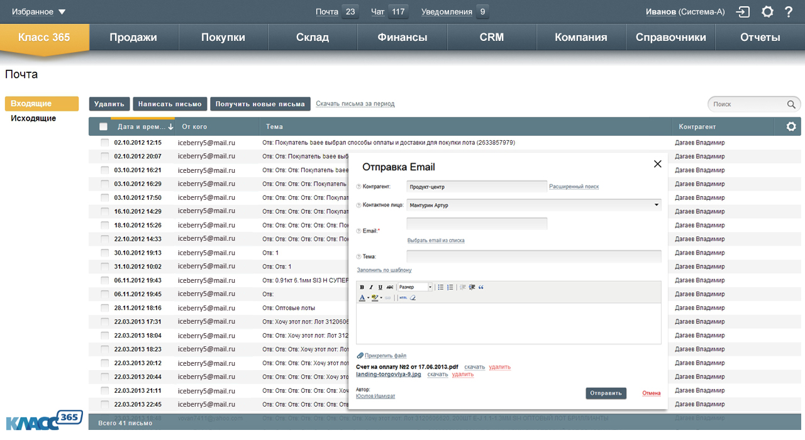This screenshot has height=440, width=805.
Task: Apply italic formatting in email editor
Action: click(371, 287)
